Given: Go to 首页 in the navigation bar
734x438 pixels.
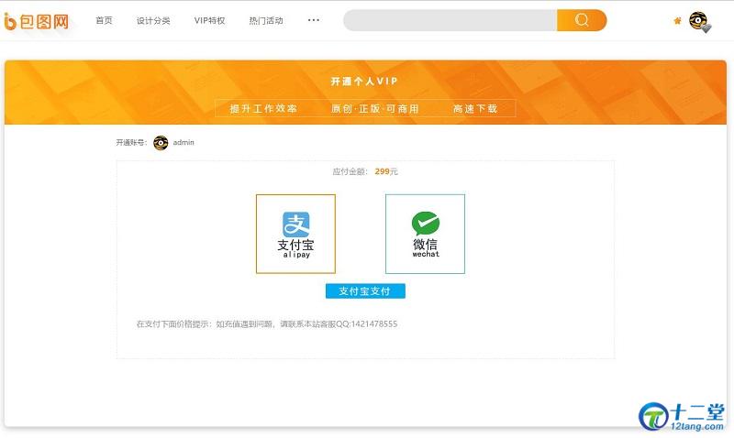Looking at the screenshot, I should pos(104,20).
